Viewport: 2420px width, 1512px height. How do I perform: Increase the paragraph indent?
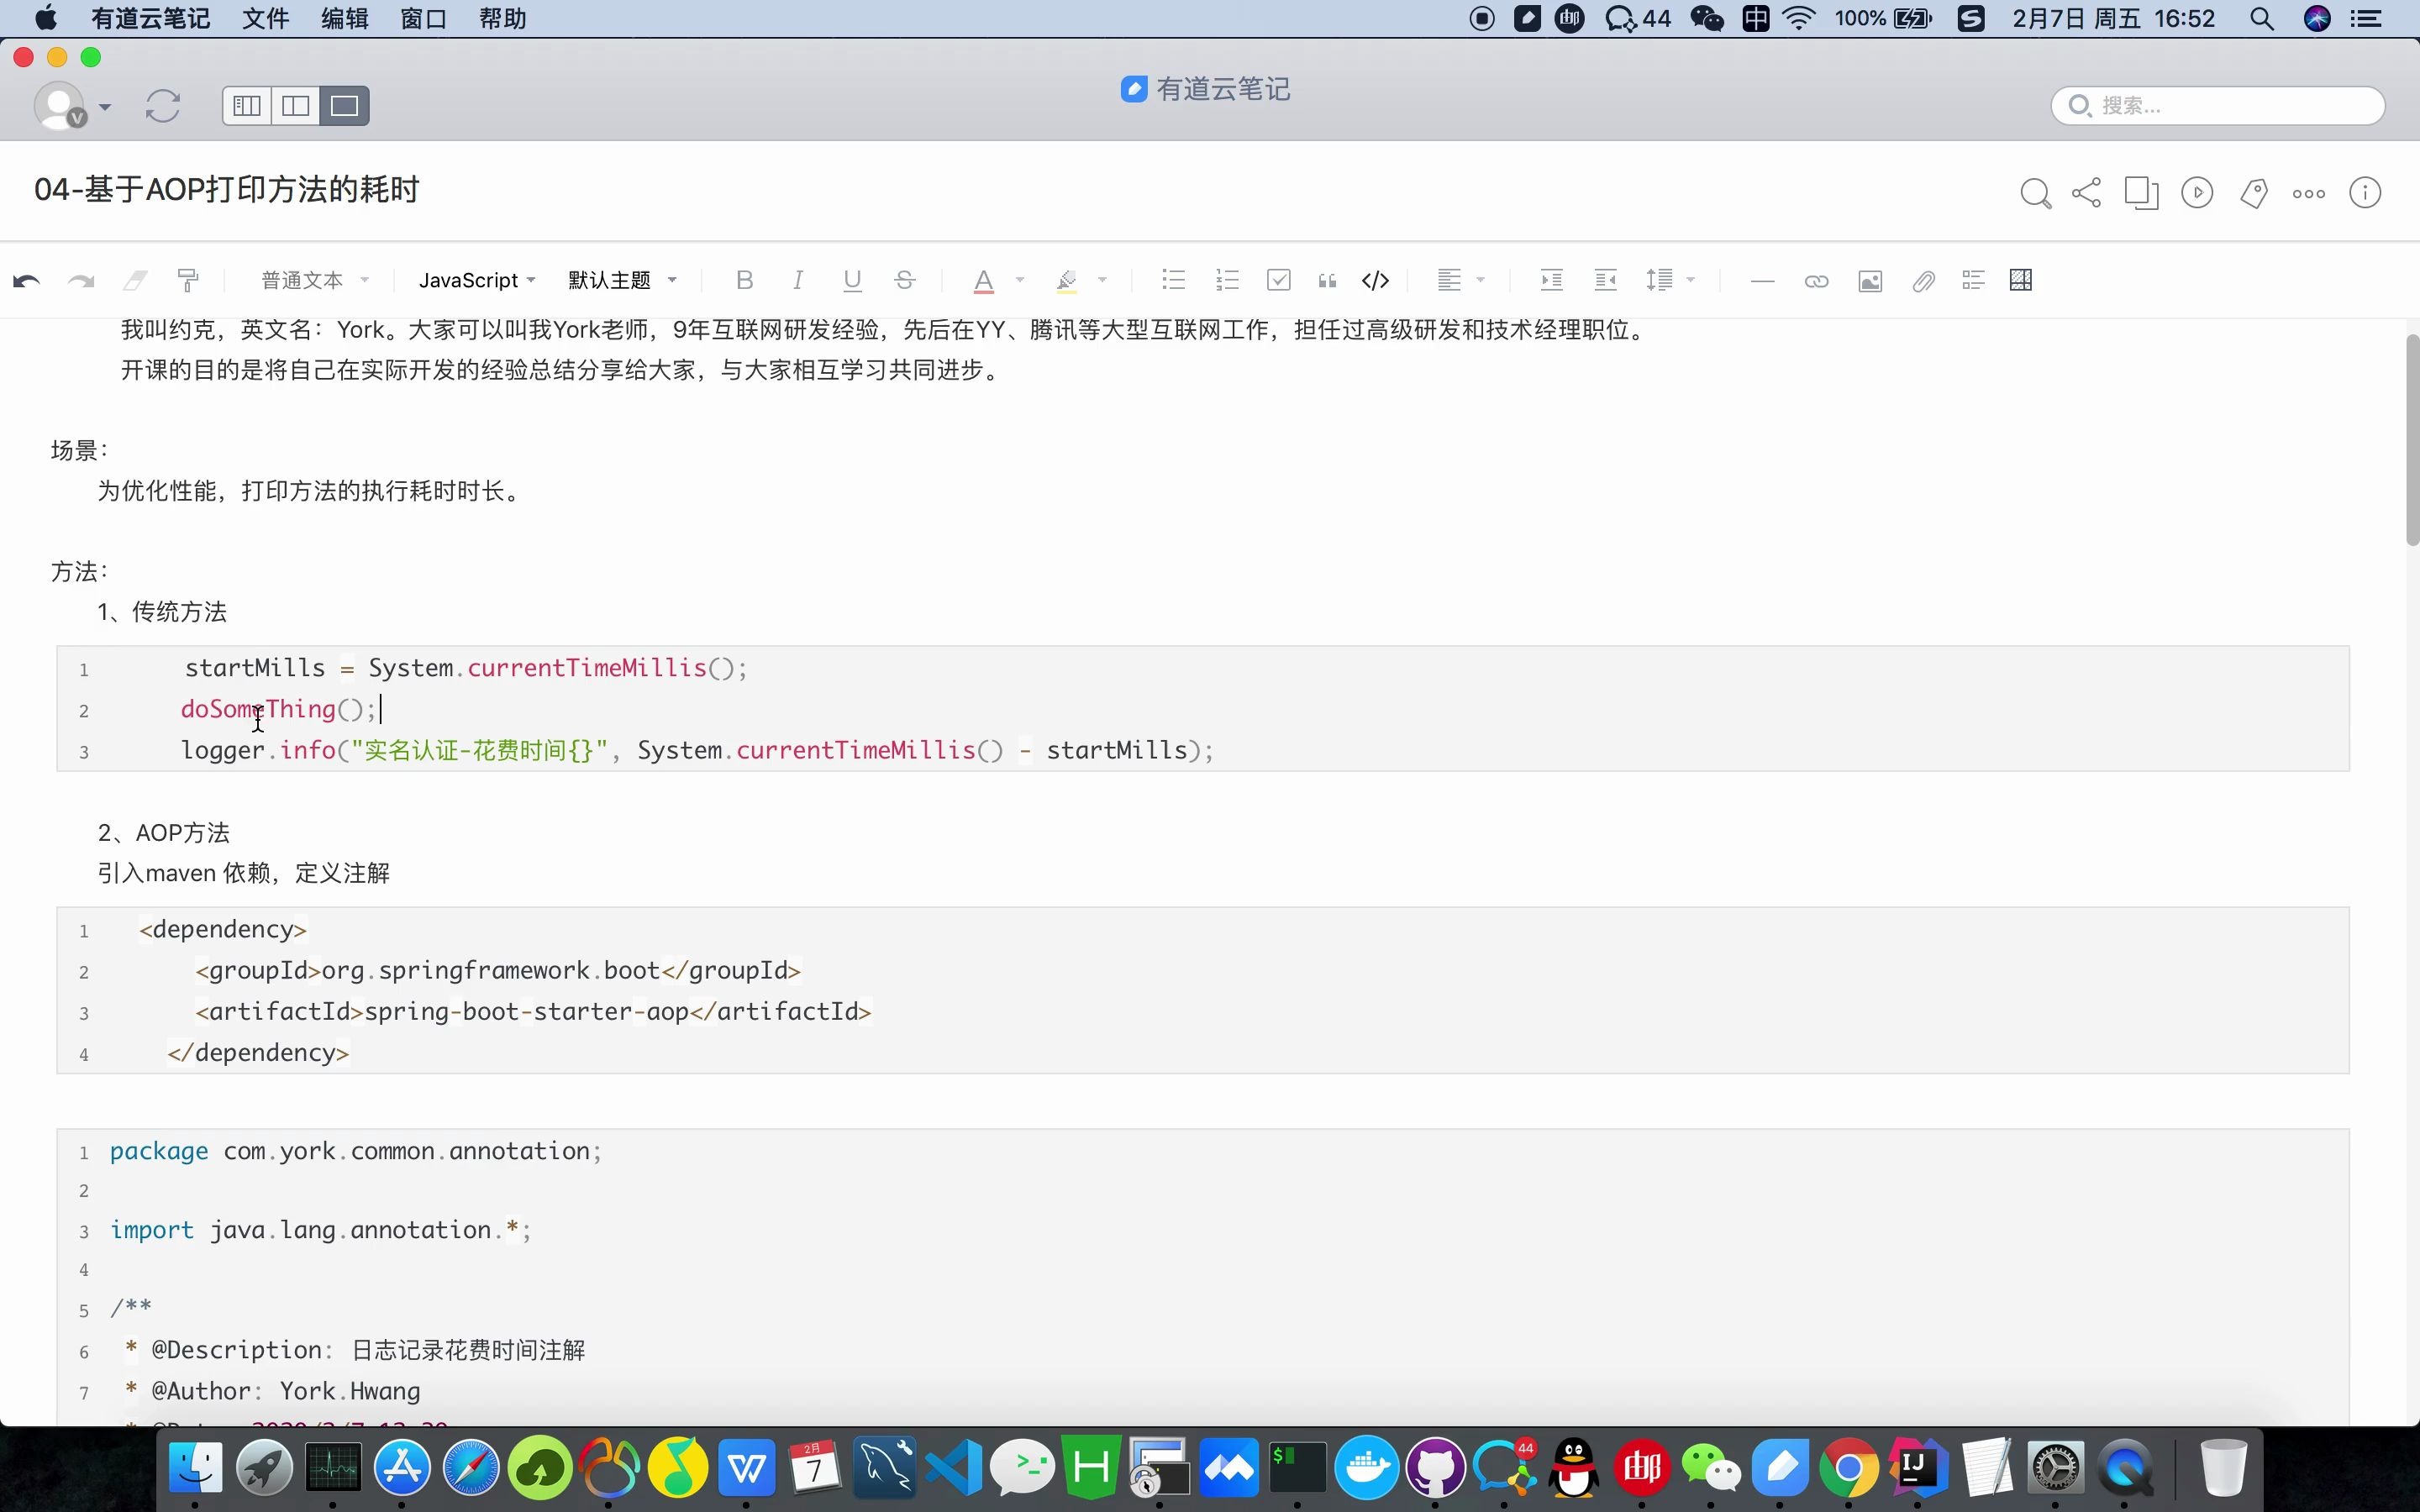[x=1552, y=281]
